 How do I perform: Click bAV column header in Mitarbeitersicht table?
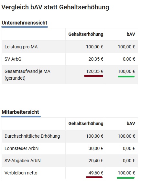pyautogui.click(x=131, y=124)
